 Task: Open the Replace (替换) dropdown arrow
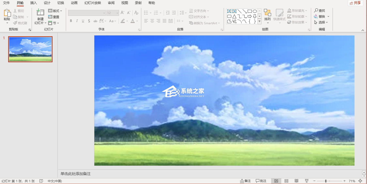328,17
